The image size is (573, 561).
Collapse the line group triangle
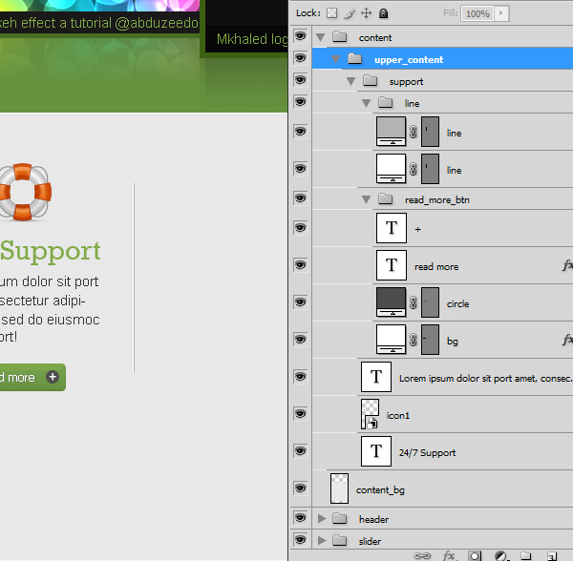(x=366, y=104)
